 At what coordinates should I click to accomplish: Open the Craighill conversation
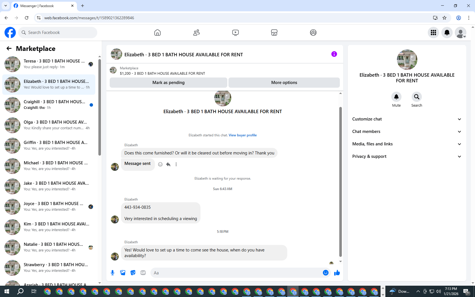[49, 105]
